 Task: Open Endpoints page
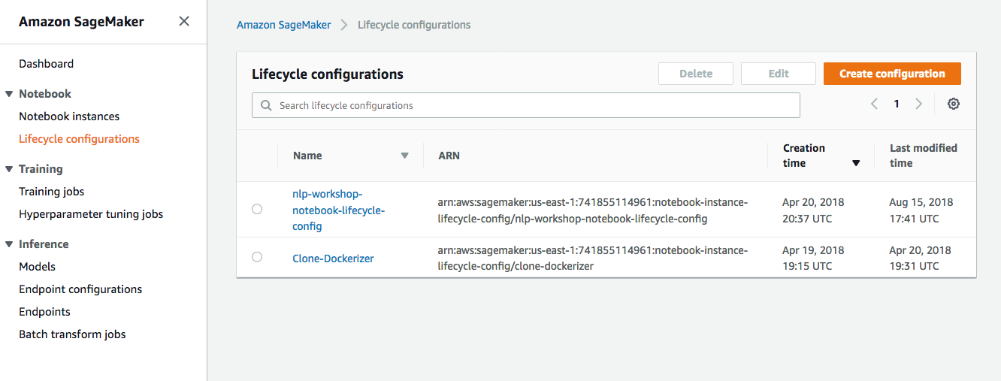click(44, 312)
